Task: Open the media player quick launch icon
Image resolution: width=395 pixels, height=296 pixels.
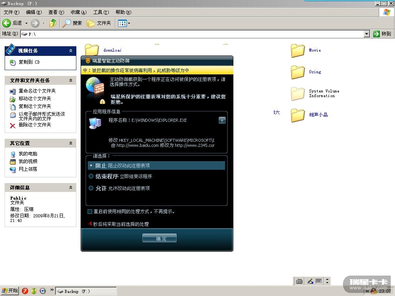Action: 42,291
